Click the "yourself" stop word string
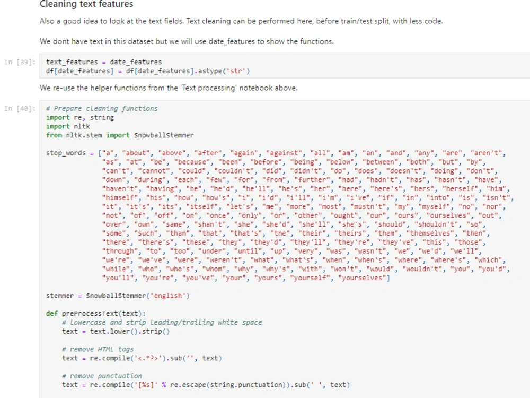 [x=310, y=278]
